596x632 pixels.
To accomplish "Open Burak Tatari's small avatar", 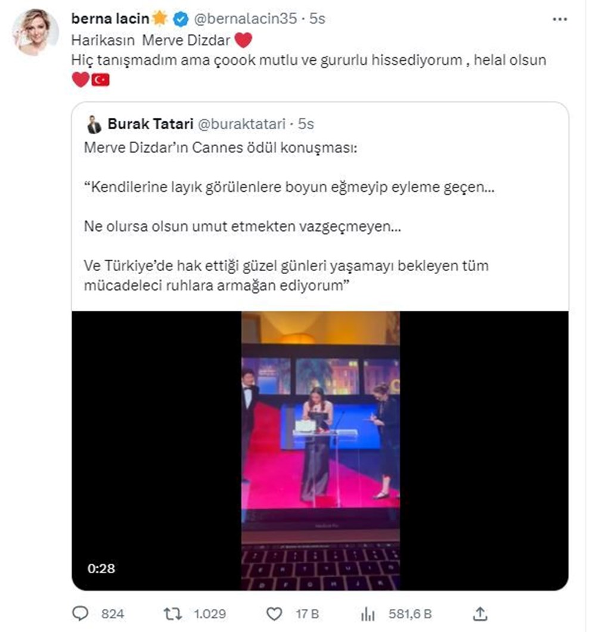I will 94,124.
